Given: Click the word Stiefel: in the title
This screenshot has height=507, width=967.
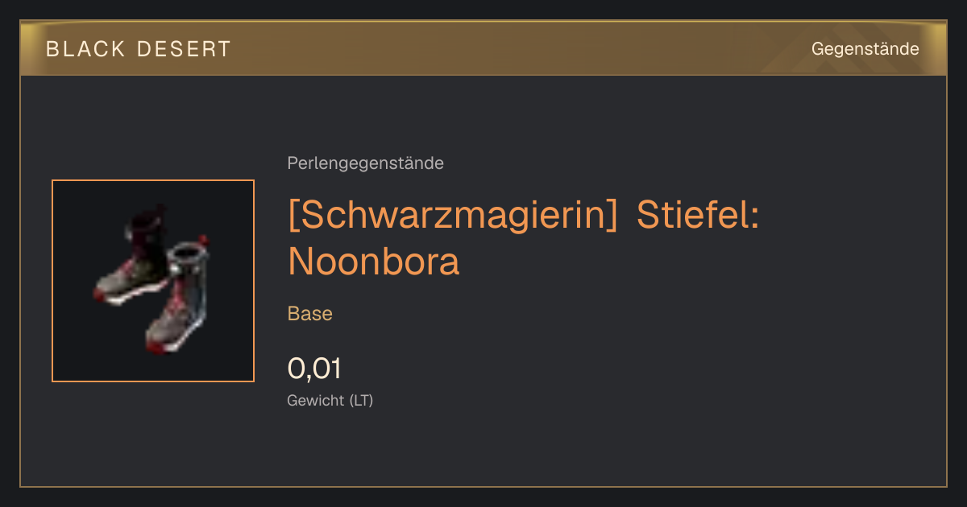Looking at the screenshot, I should tap(698, 215).
